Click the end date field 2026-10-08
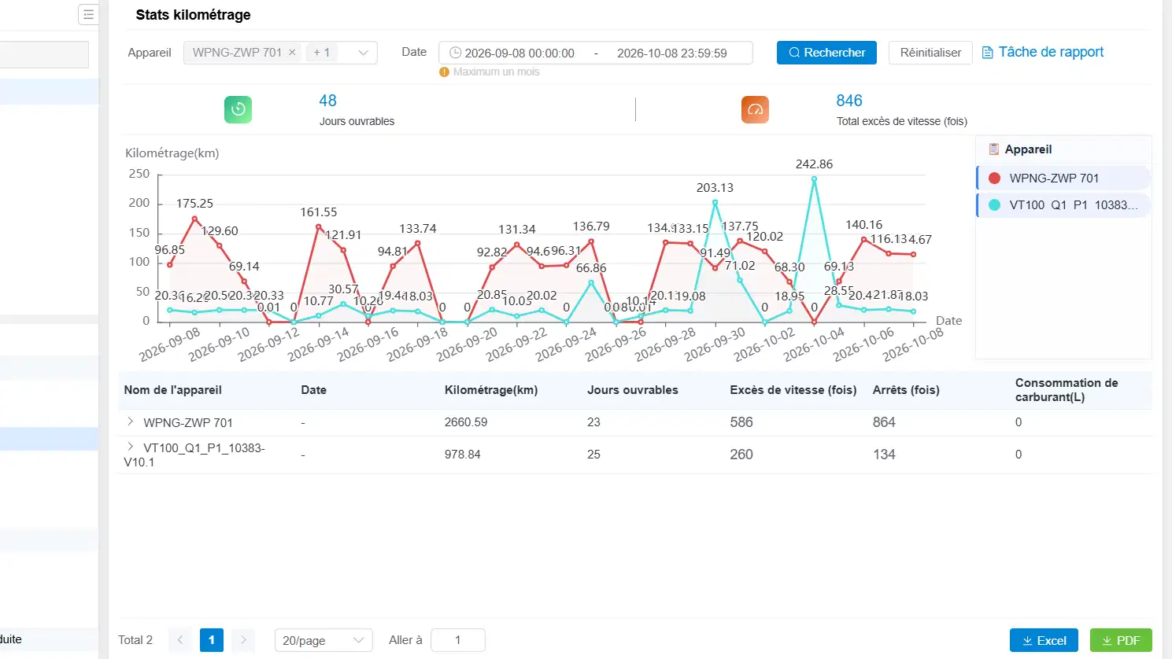The image size is (1172, 659). pyautogui.click(x=672, y=53)
